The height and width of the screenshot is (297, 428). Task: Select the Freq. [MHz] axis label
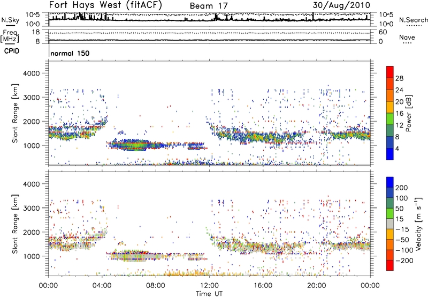(10, 36)
